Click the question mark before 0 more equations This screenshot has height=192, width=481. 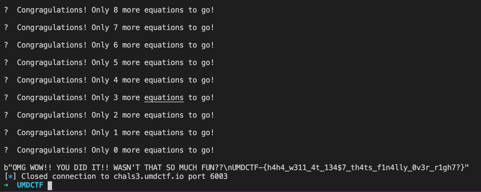click(x=6, y=150)
